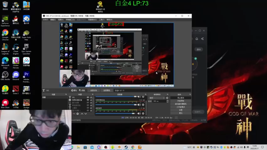Select Adobe Premiere desktop shortcut

(26, 77)
